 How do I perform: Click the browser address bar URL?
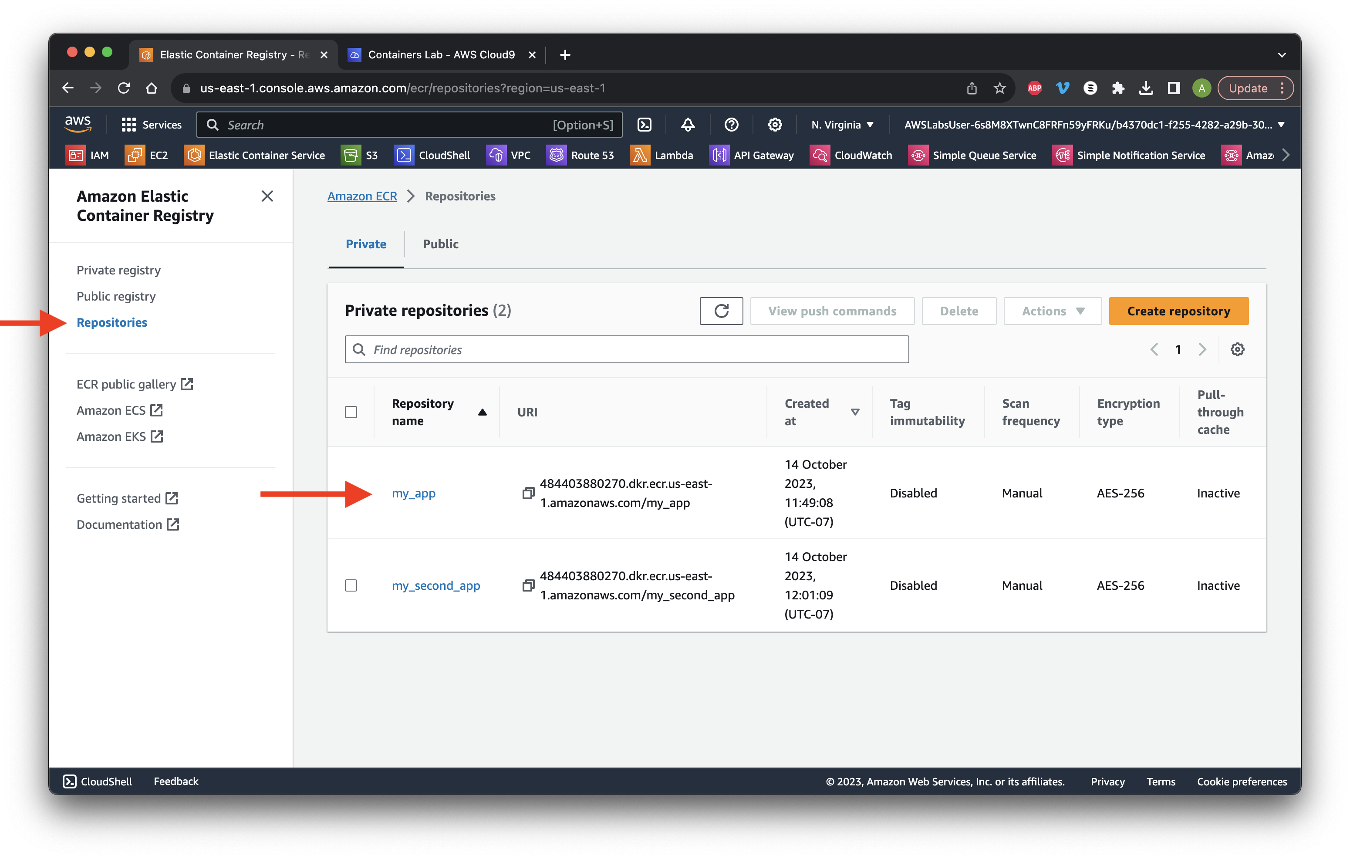click(402, 88)
